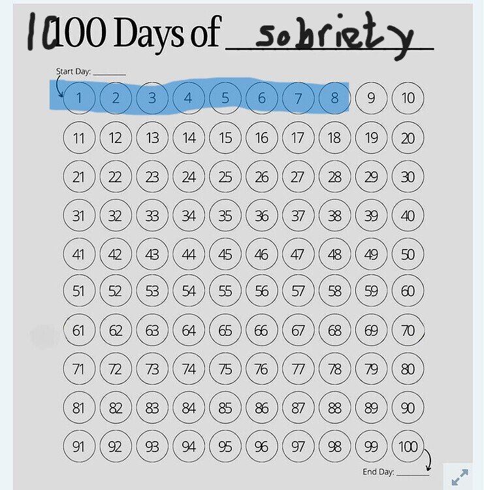Tap the day 44 circle

tap(189, 253)
